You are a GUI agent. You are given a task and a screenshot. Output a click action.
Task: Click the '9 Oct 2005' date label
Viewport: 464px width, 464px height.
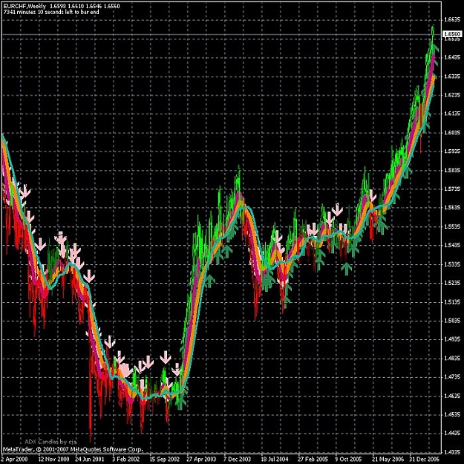pyautogui.click(x=349, y=460)
